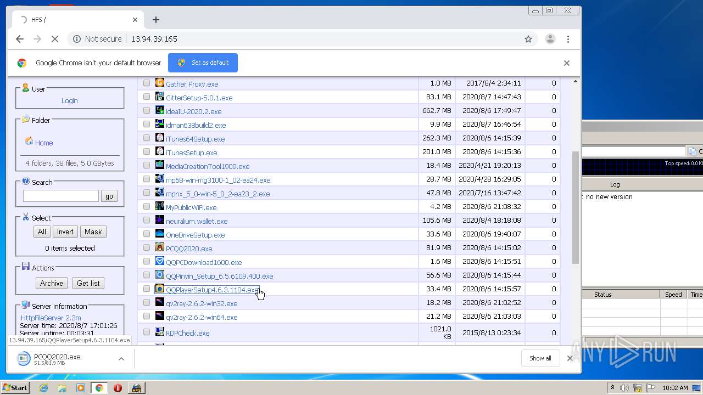The height and width of the screenshot is (395, 703).
Task: Click Show all downloads button
Action: tap(540, 358)
